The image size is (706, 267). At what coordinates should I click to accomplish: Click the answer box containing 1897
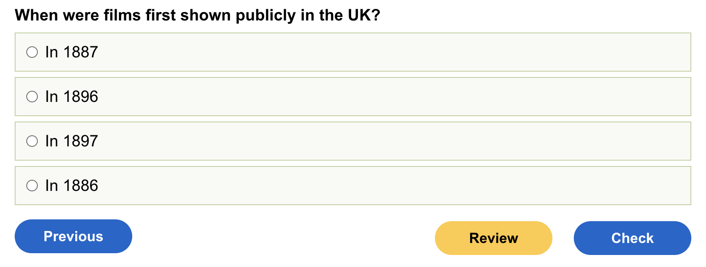[x=353, y=141]
